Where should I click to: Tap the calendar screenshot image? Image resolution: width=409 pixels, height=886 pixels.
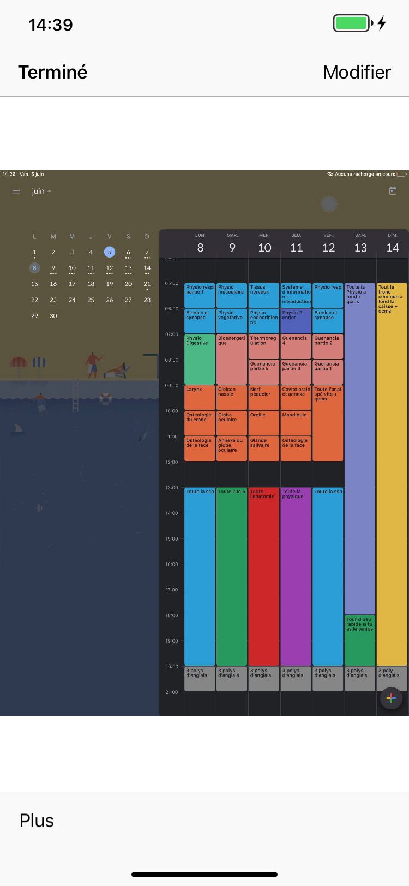pos(204,442)
